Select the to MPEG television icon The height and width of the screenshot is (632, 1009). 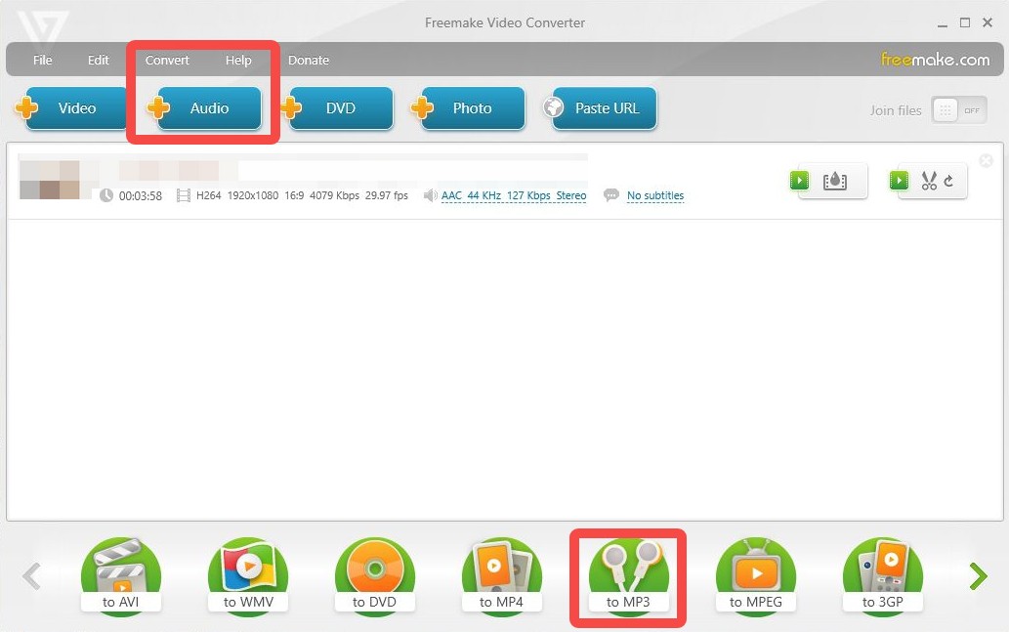[755, 576]
